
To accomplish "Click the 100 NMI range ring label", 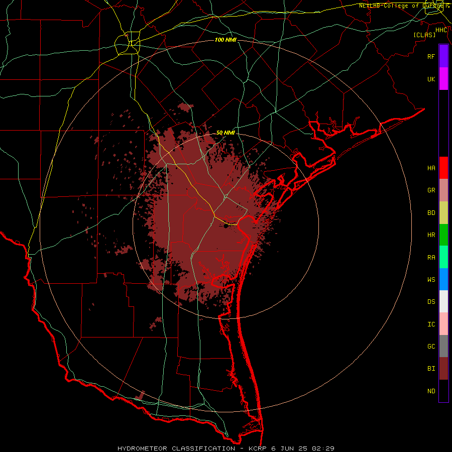I will (x=225, y=40).
